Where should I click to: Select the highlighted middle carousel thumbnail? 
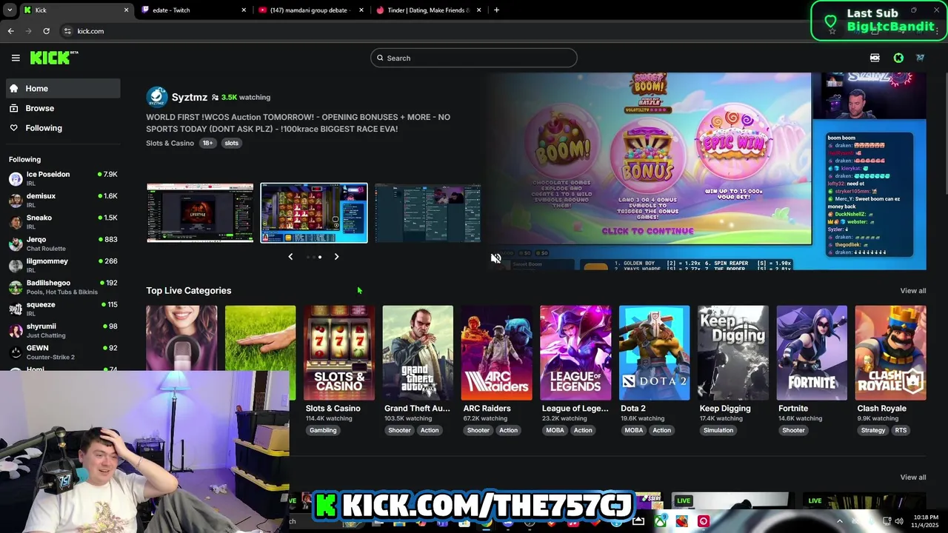(314, 213)
